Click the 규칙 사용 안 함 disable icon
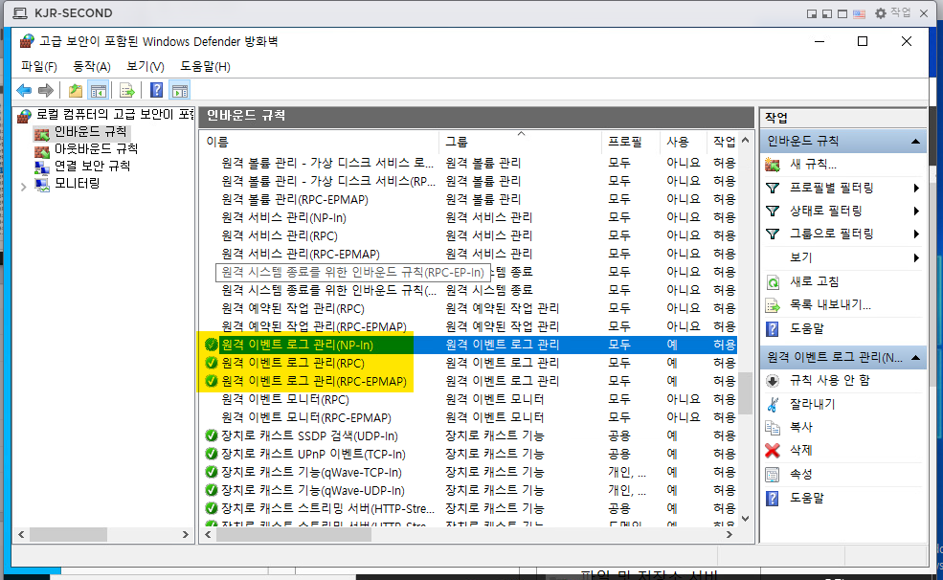The width and height of the screenshot is (943, 580). (773, 381)
